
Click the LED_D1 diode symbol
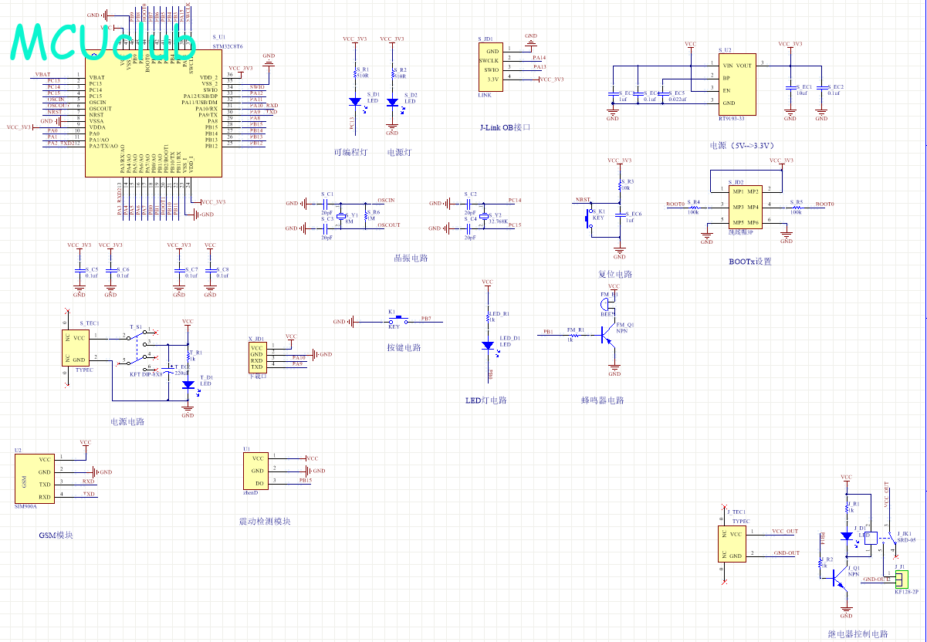pos(488,346)
